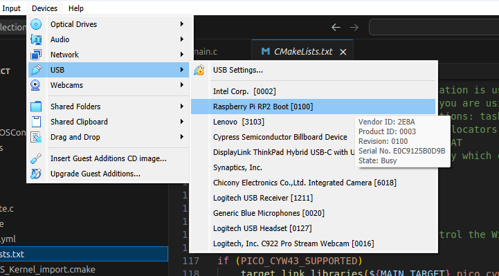Attach Logitech USB Receiver [1211]
Screen dimensions: 499x276
(x=313, y=198)
